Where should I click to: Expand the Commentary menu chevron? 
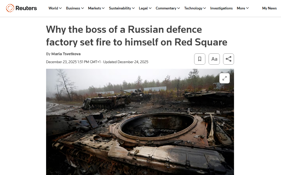coord(179,8)
